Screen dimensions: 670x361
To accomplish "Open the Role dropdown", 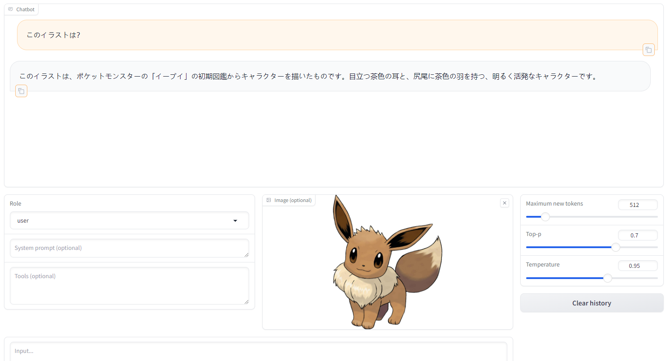I will (130, 220).
